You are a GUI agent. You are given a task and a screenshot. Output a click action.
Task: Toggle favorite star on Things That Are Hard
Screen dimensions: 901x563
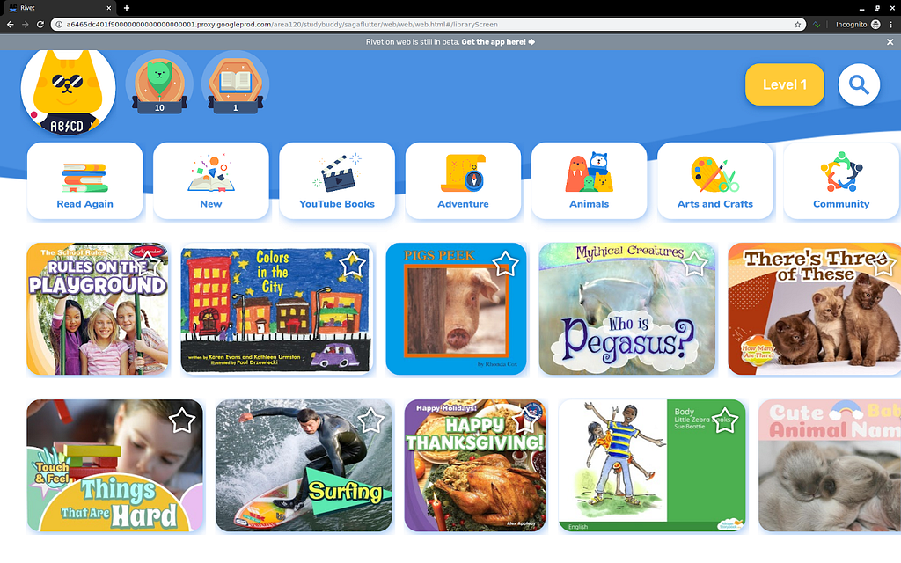point(182,420)
